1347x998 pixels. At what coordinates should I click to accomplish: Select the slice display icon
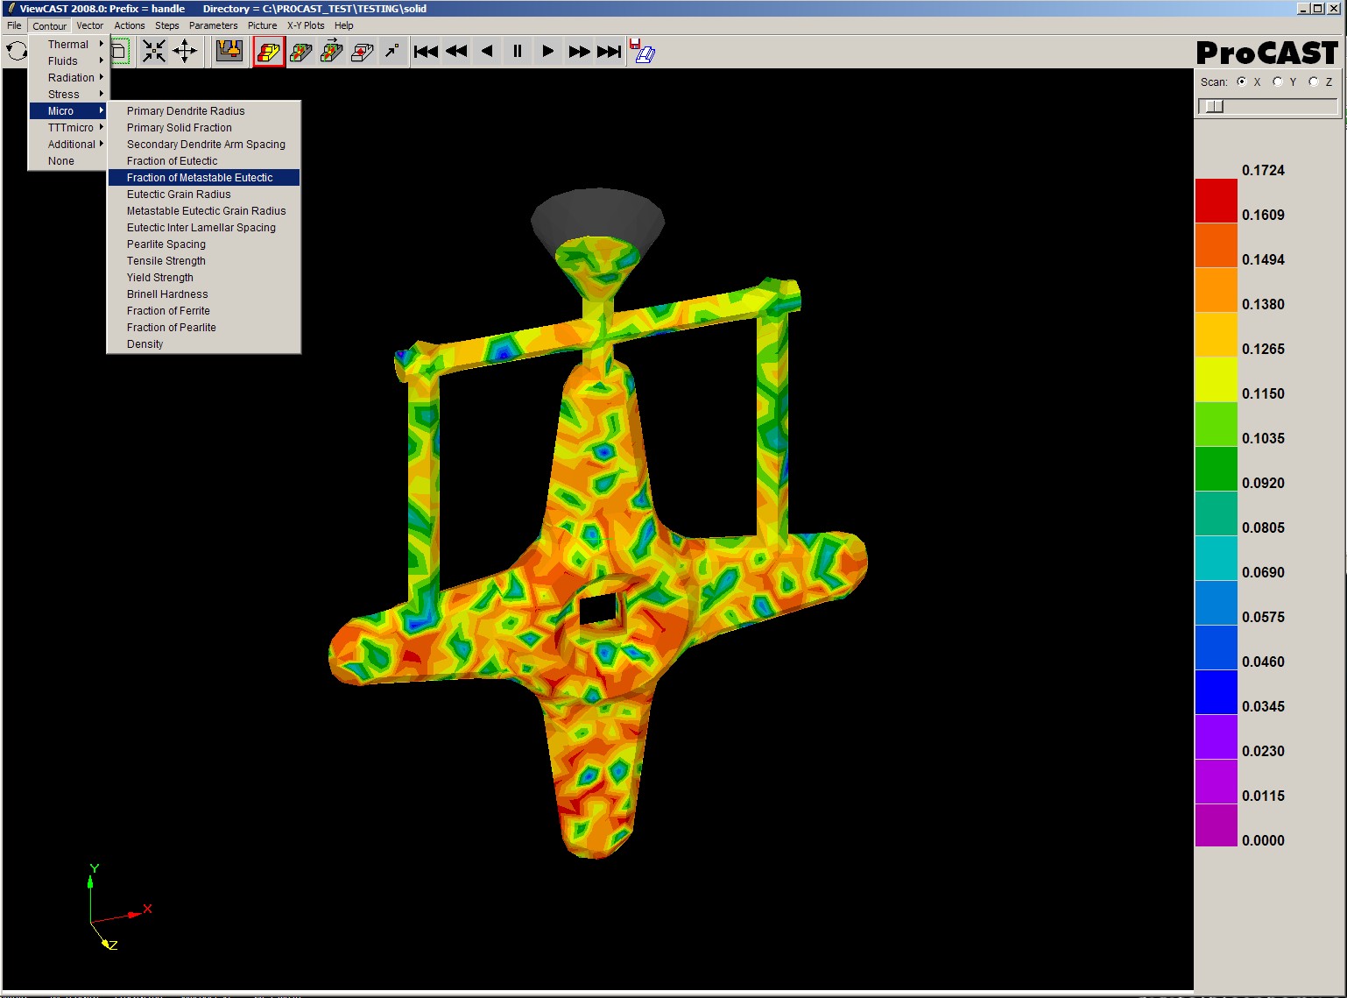pyautogui.click(x=300, y=53)
